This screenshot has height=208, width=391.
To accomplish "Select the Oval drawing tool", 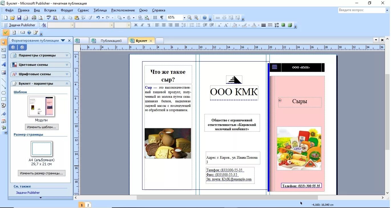I will pyautogui.click(x=3, y=93).
